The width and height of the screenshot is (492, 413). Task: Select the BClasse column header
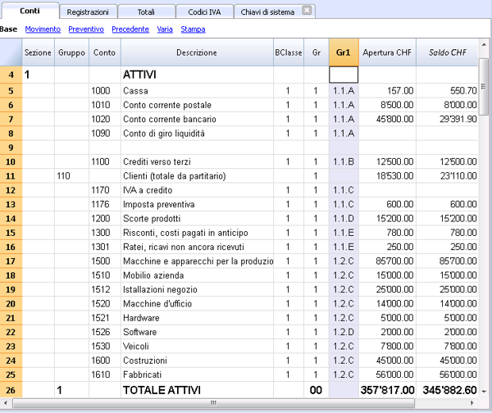(x=289, y=52)
